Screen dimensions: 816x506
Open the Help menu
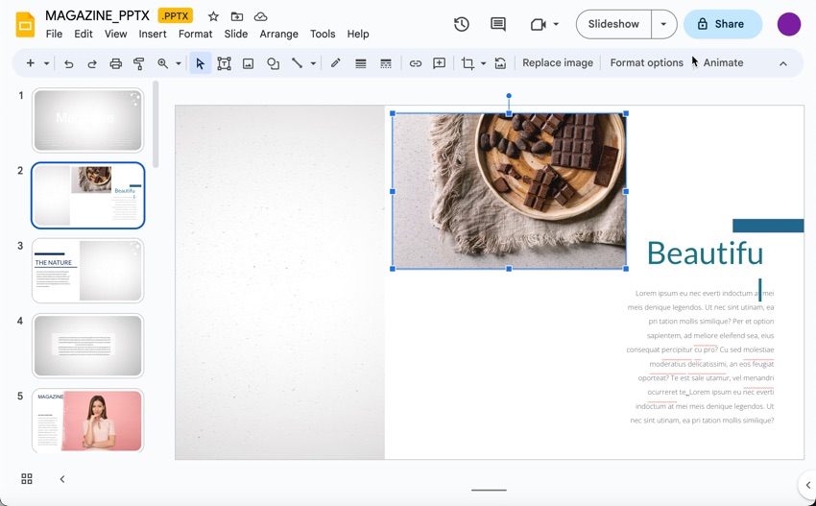point(358,34)
